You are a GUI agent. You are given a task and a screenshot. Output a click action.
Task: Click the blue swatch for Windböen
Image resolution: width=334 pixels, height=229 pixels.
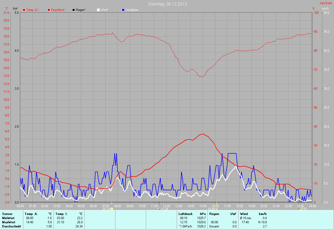[x=123, y=10]
